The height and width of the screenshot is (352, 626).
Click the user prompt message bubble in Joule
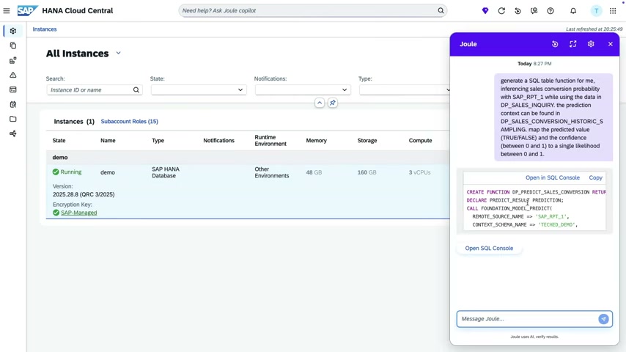(x=553, y=117)
